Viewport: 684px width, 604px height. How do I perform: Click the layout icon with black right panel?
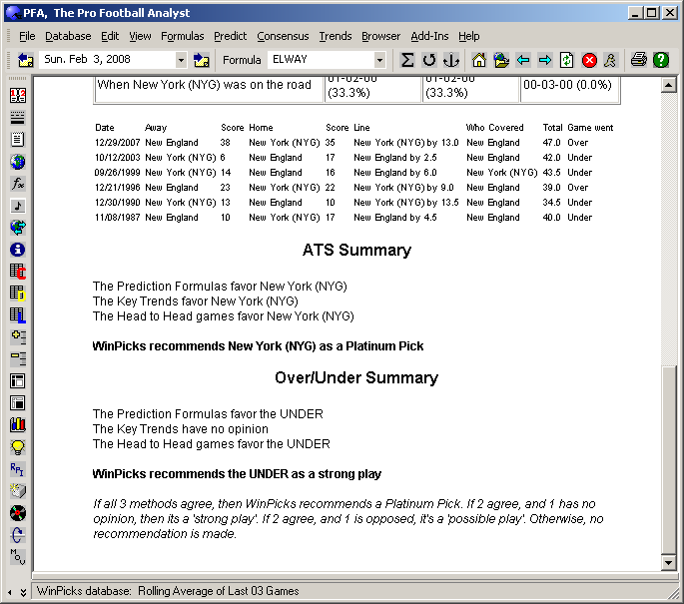[x=18, y=403]
